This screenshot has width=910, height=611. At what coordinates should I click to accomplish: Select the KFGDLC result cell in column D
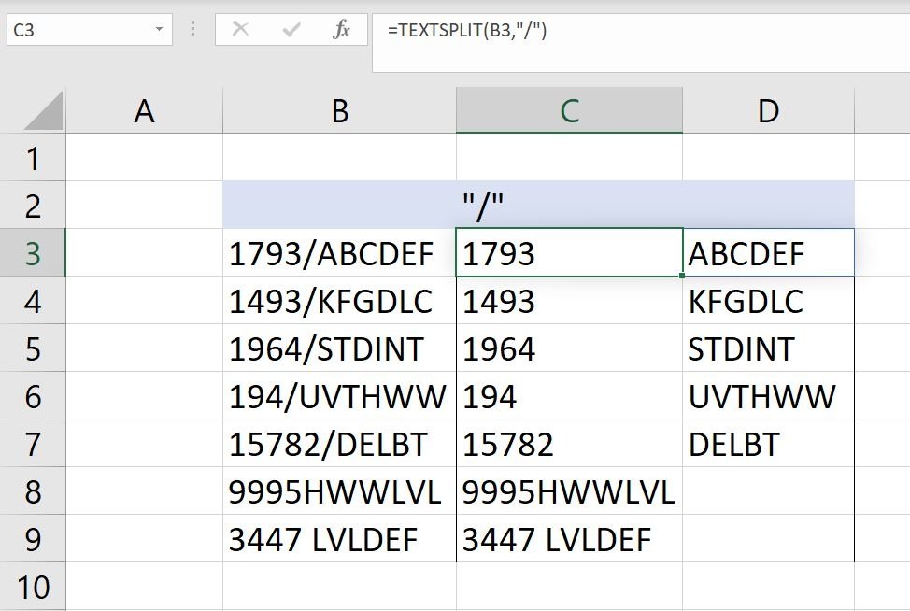[x=769, y=301]
